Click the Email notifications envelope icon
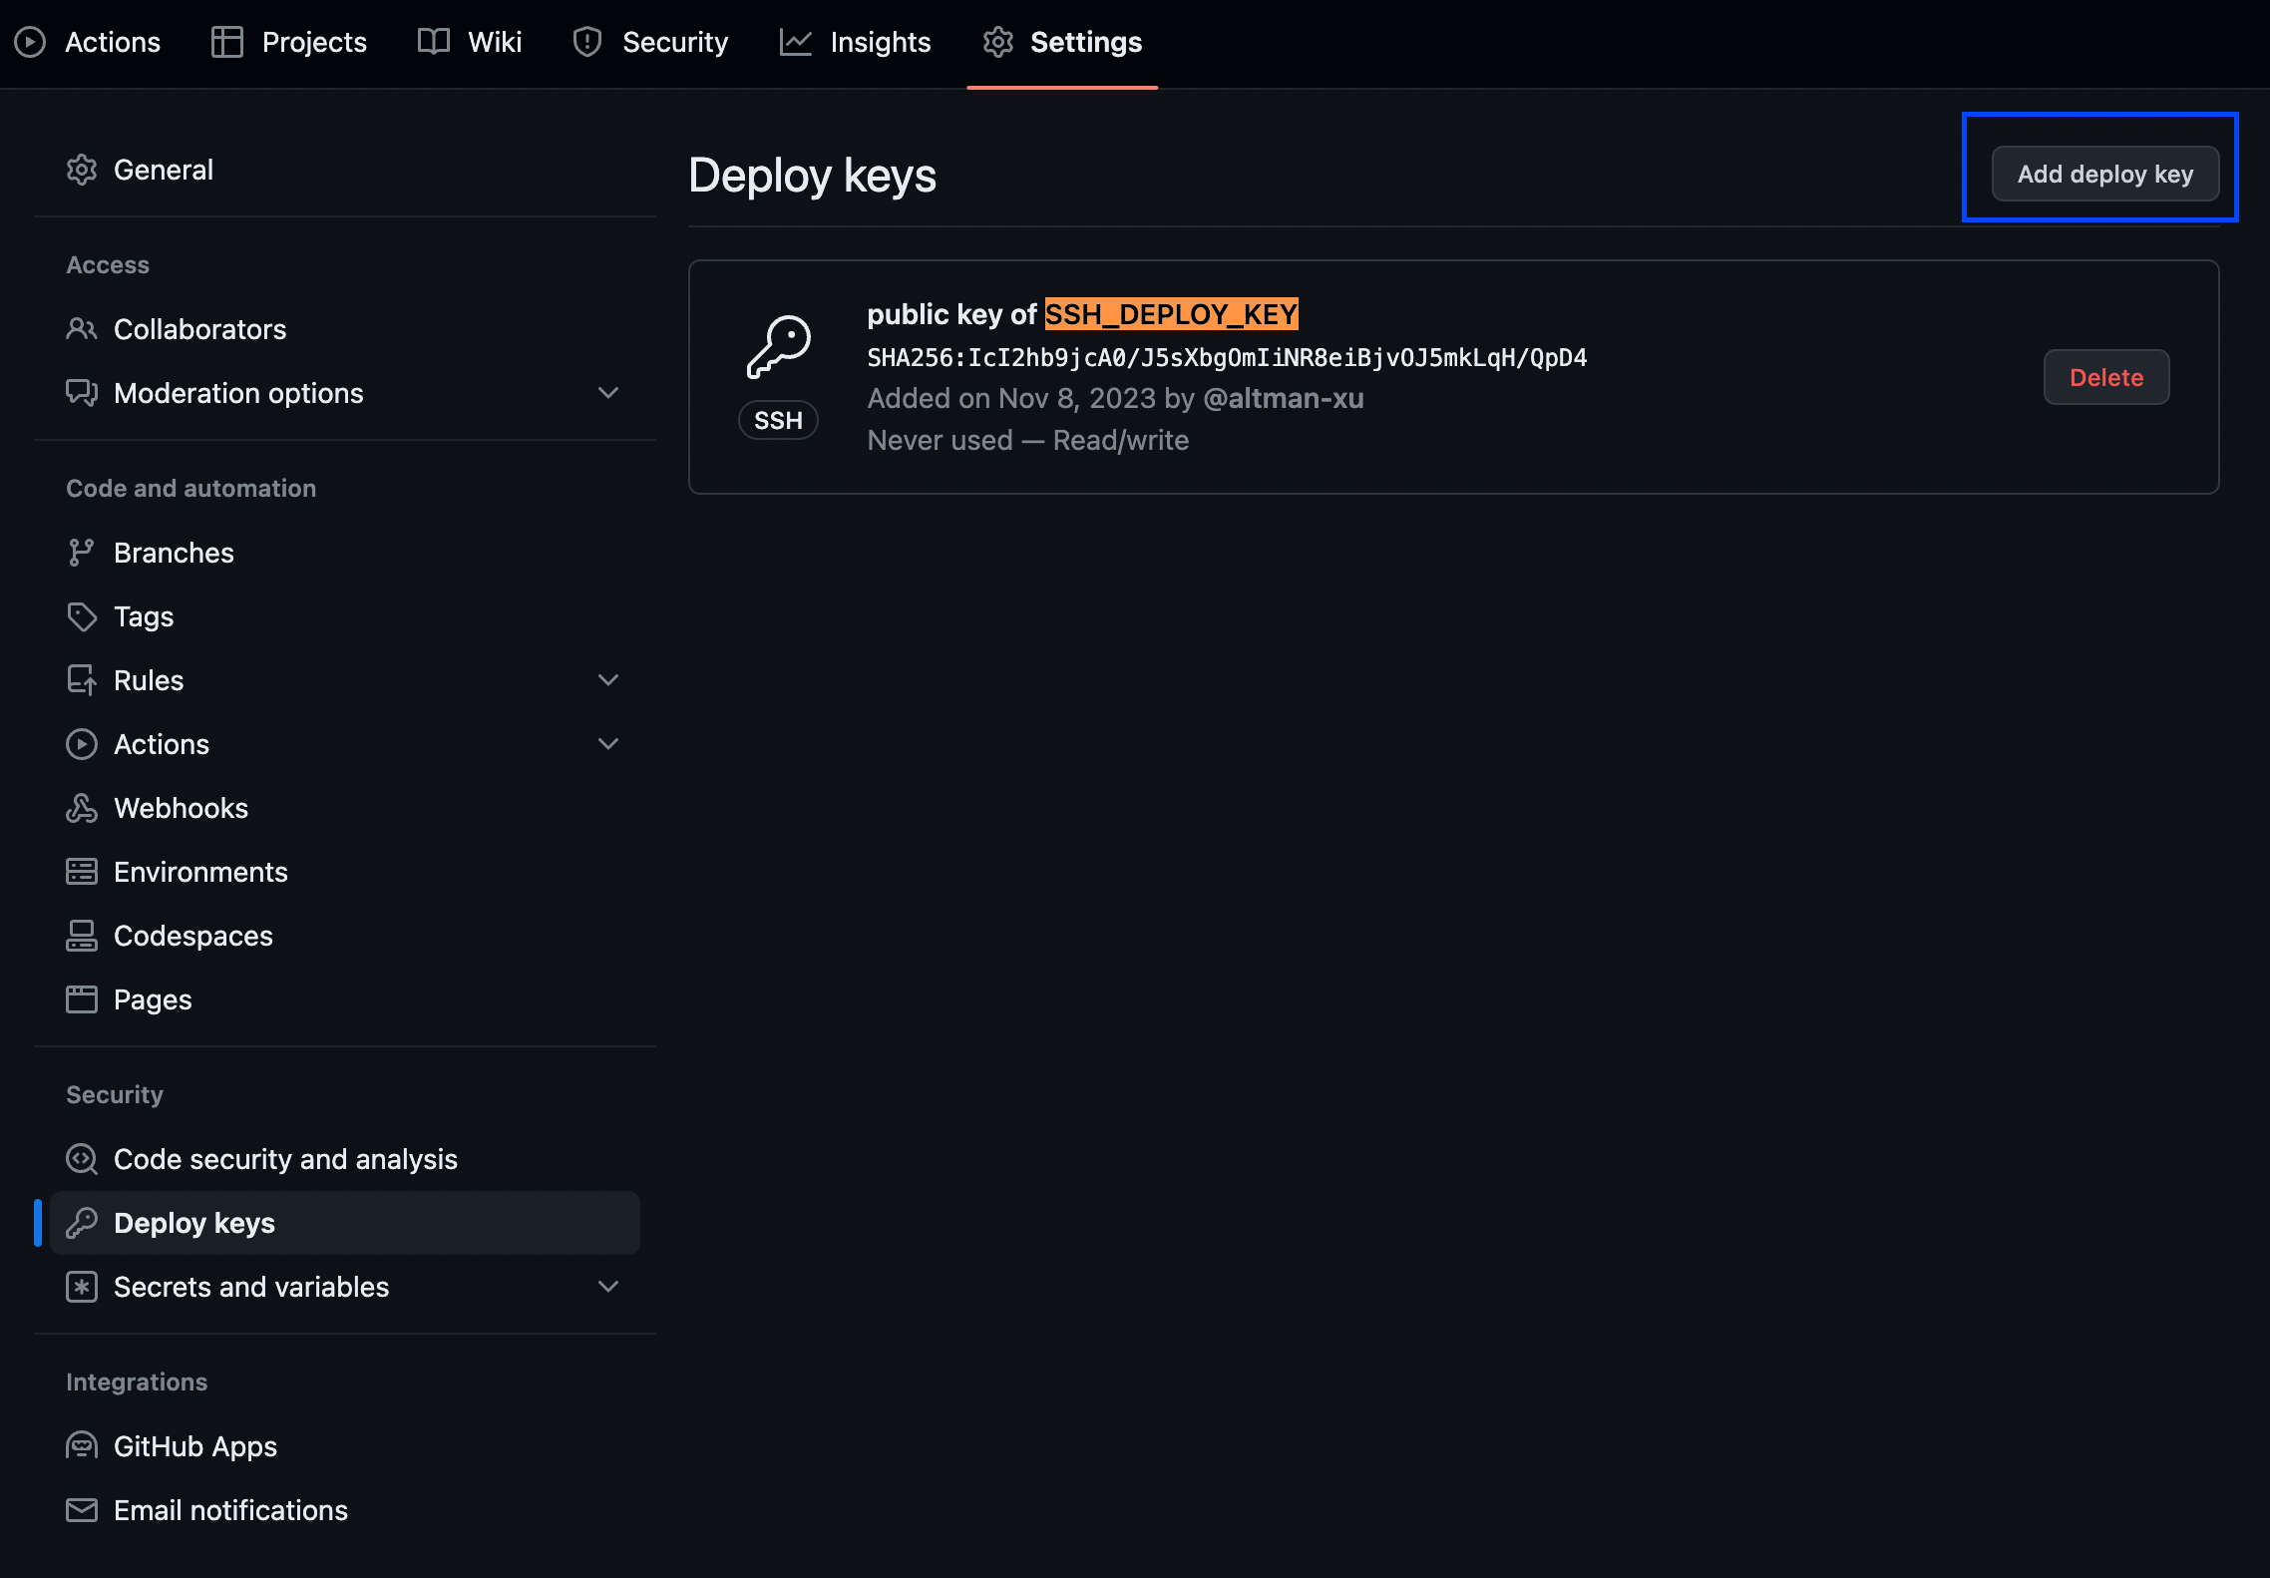Screen dimensions: 2270x1578 pyautogui.click(x=82, y=1510)
